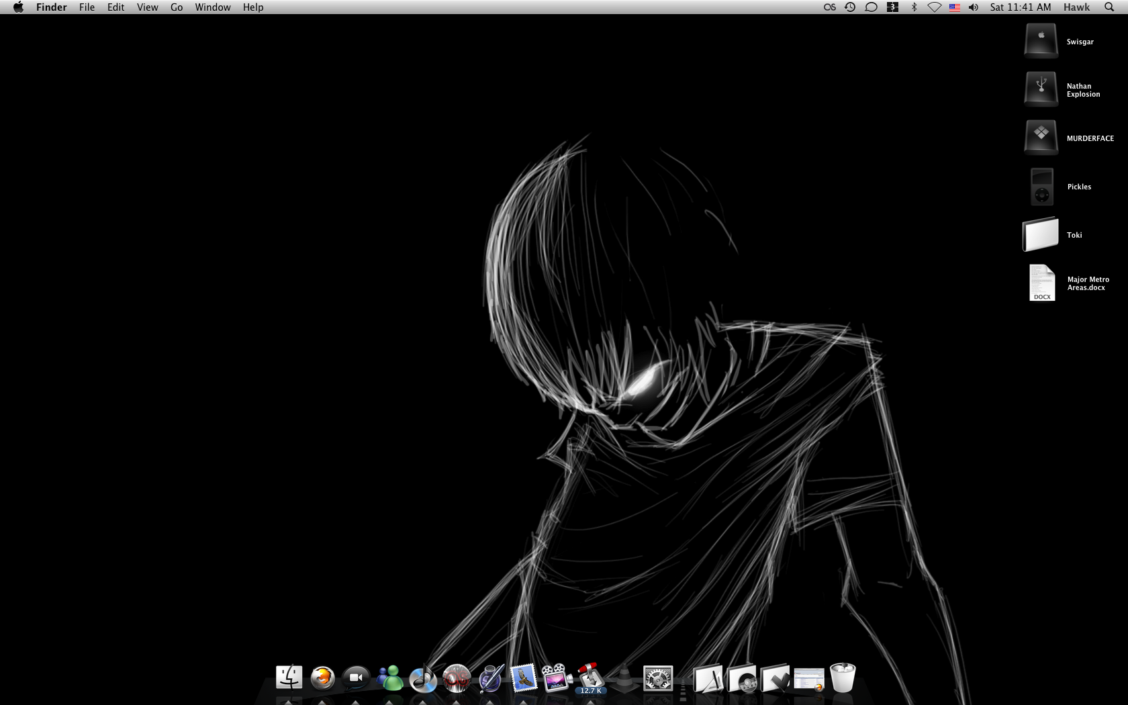Open System Preferences from the Dock
Image resolution: width=1128 pixels, height=705 pixels.
(x=658, y=678)
